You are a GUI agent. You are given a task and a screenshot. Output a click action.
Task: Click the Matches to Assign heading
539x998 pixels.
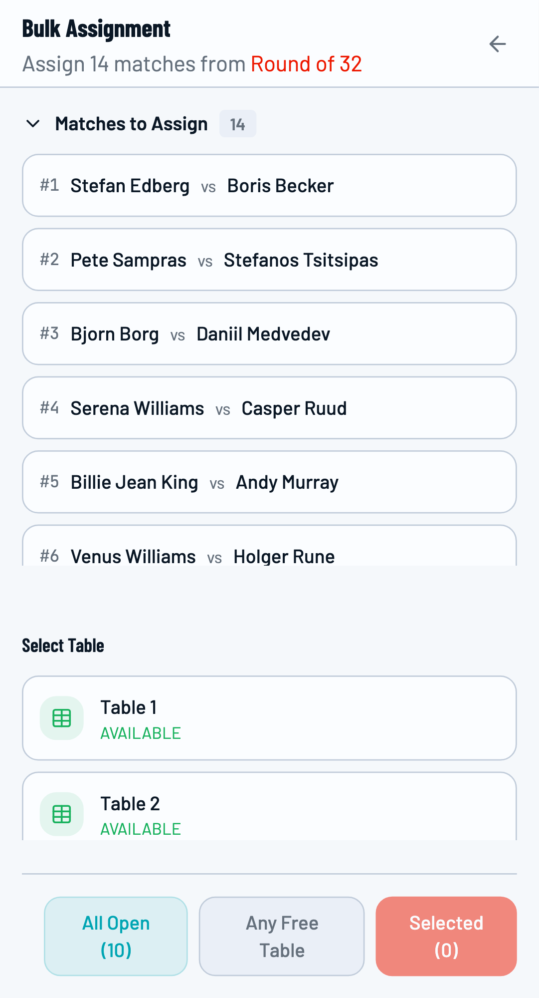click(131, 124)
